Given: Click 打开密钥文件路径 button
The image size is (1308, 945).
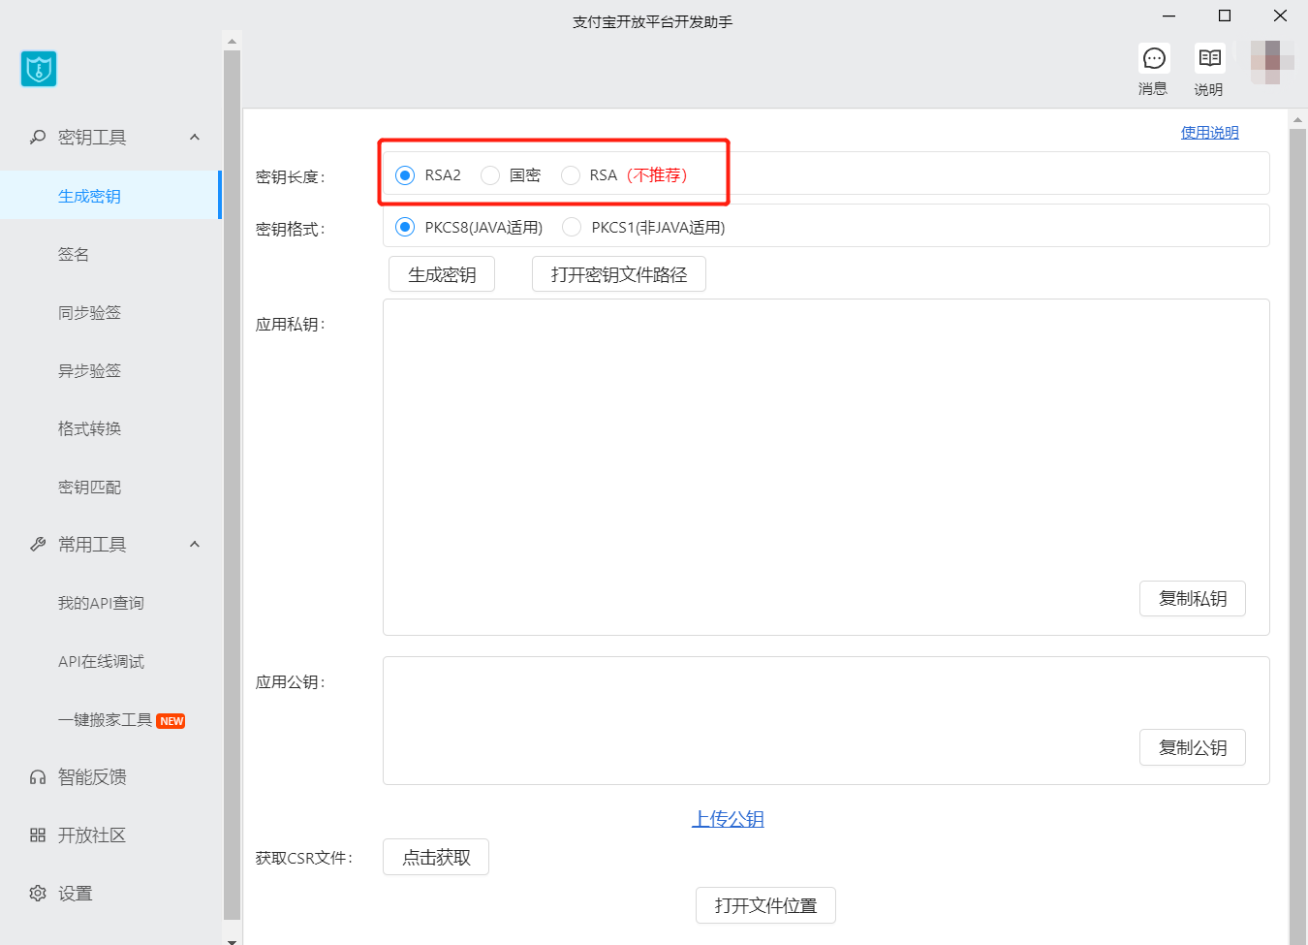Looking at the screenshot, I should pyautogui.click(x=619, y=274).
